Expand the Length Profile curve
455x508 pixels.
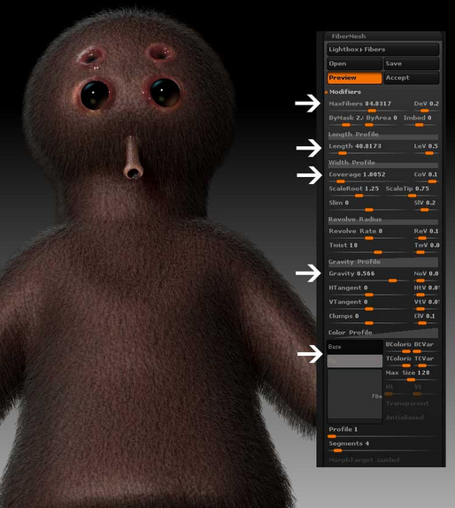click(x=382, y=135)
